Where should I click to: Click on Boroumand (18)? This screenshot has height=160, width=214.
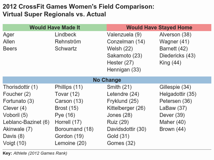click(x=74, y=129)
